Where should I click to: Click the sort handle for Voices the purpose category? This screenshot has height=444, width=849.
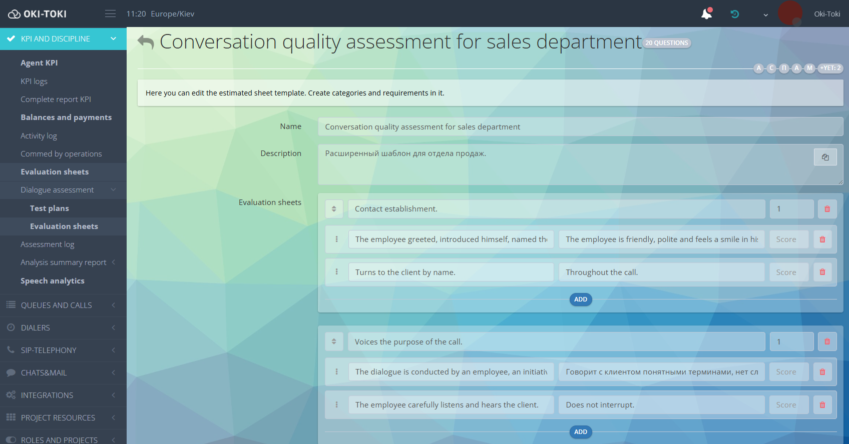click(x=334, y=342)
